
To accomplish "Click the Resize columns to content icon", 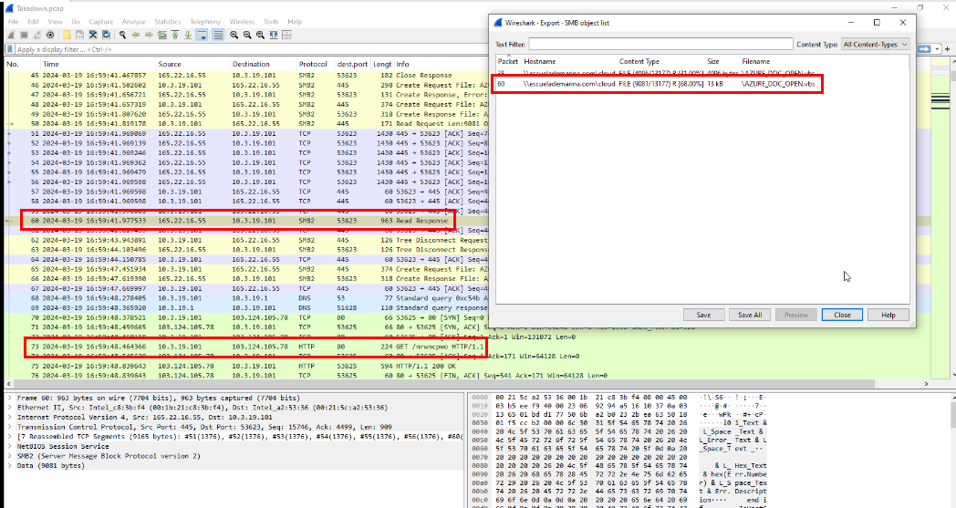I will coord(274,36).
